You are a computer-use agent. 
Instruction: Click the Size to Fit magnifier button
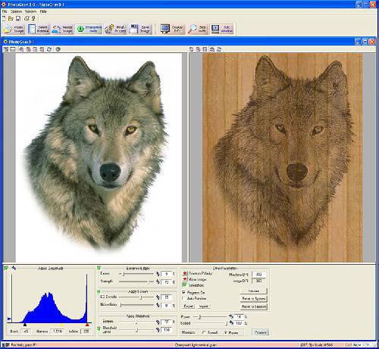[198, 29]
